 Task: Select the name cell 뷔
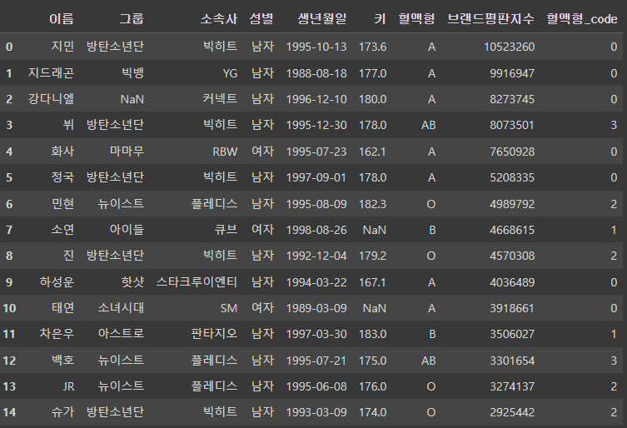click(x=69, y=125)
